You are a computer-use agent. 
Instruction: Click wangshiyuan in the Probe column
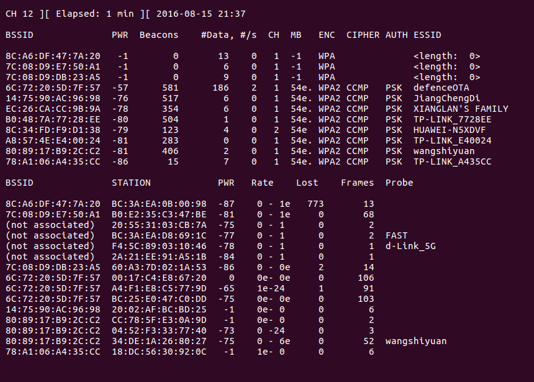[x=415, y=341]
